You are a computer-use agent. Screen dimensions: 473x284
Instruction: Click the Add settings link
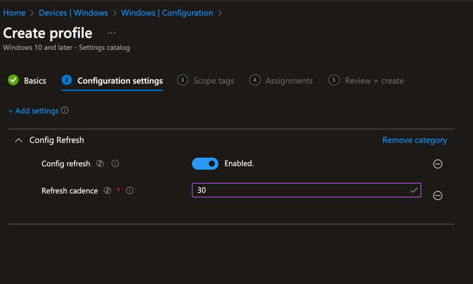33,111
